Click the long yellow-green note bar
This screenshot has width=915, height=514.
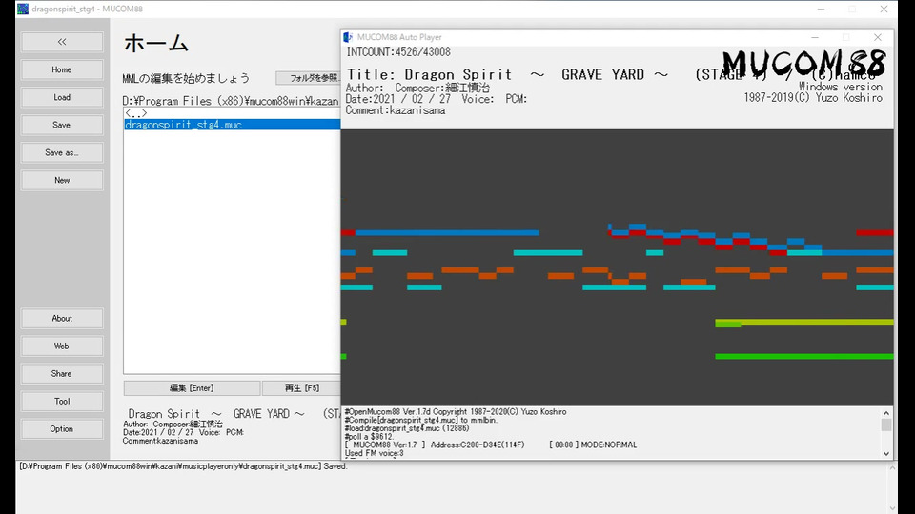pyautogui.click(x=804, y=322)
